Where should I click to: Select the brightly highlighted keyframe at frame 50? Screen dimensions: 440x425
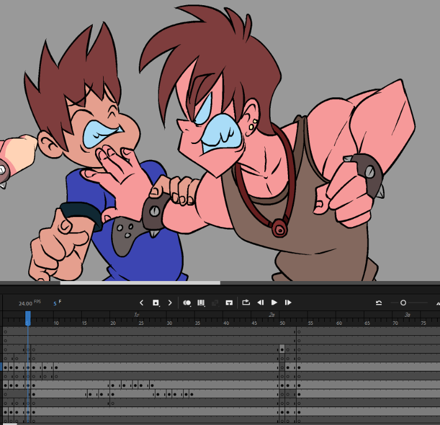click(282, 350)
